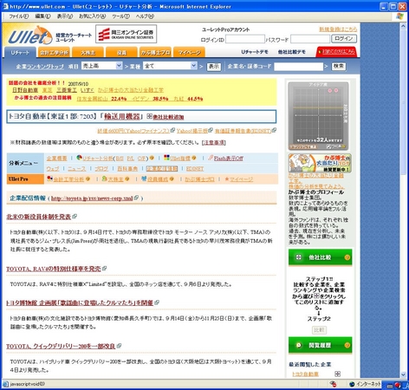The width and height of the screenshot is (409, 390).
Task: Click the 企業名・証券コード search field
Action: click(x=298, y=67)
